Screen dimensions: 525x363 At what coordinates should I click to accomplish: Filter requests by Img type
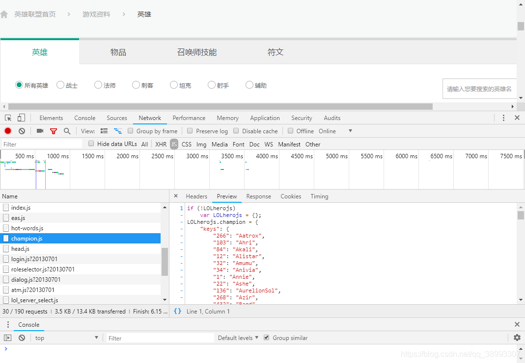pos(201,144)
